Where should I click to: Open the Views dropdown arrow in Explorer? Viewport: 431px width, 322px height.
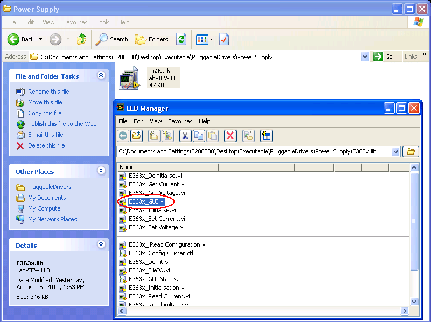211,39
